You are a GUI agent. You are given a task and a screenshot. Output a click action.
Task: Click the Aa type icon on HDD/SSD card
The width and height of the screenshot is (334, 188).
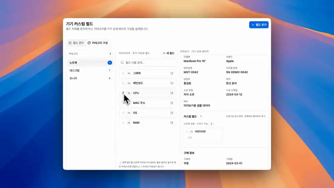click(191, 131)
